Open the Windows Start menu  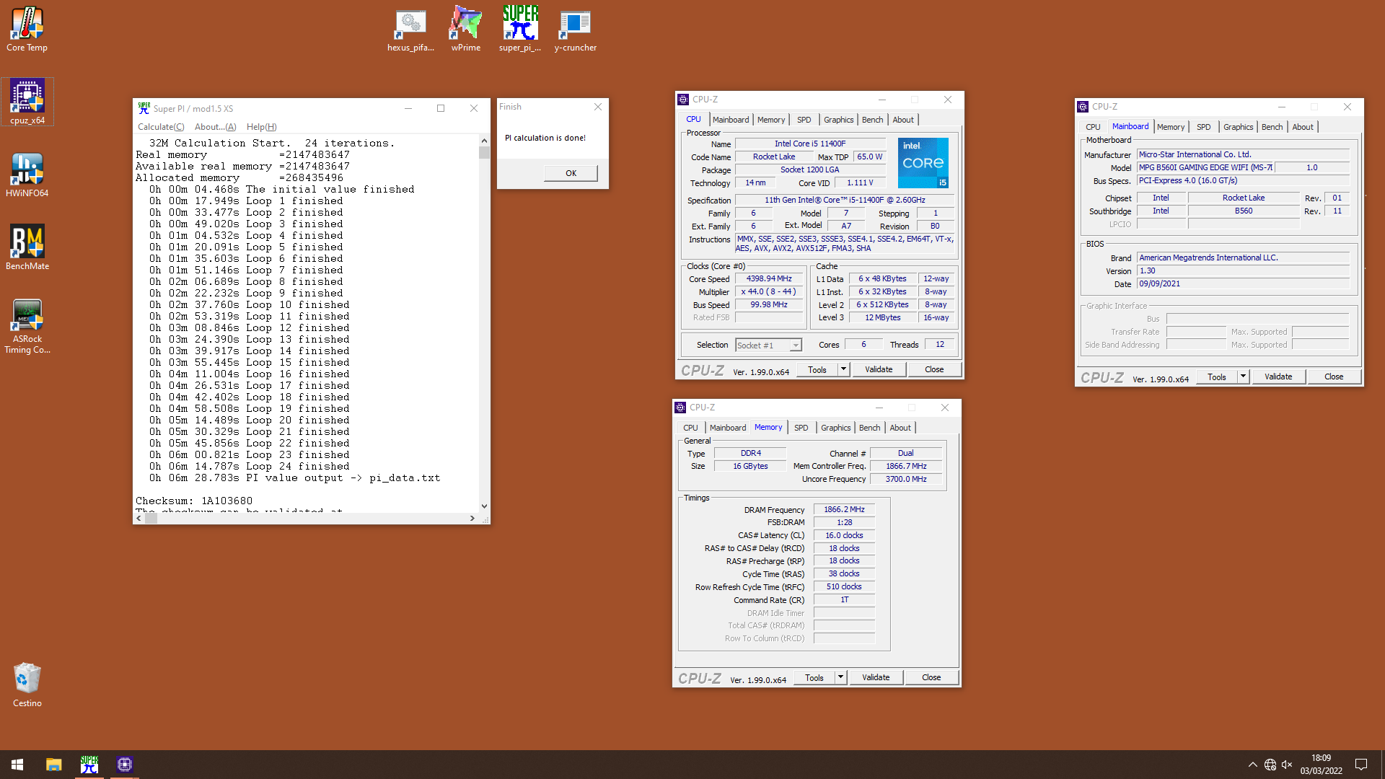(17, 765)
